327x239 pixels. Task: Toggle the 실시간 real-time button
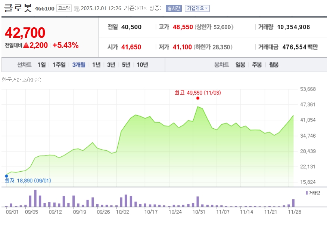click(174, 8)
